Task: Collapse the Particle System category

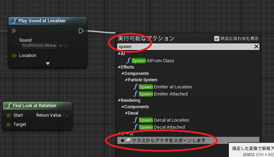Action: tap(126, 80)
